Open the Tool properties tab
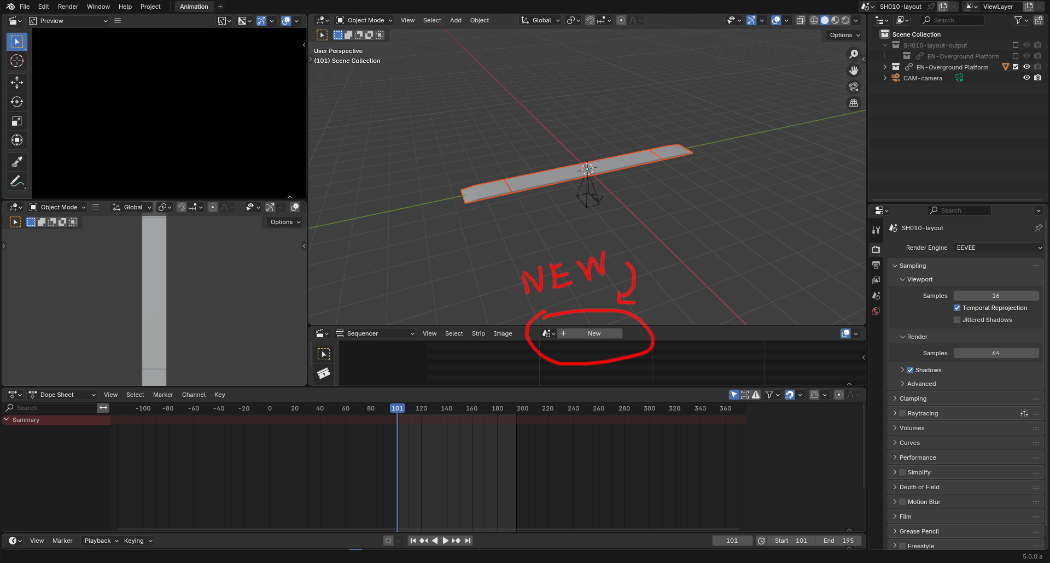This screenshot has height=563, width=1050. pos(876,230)
